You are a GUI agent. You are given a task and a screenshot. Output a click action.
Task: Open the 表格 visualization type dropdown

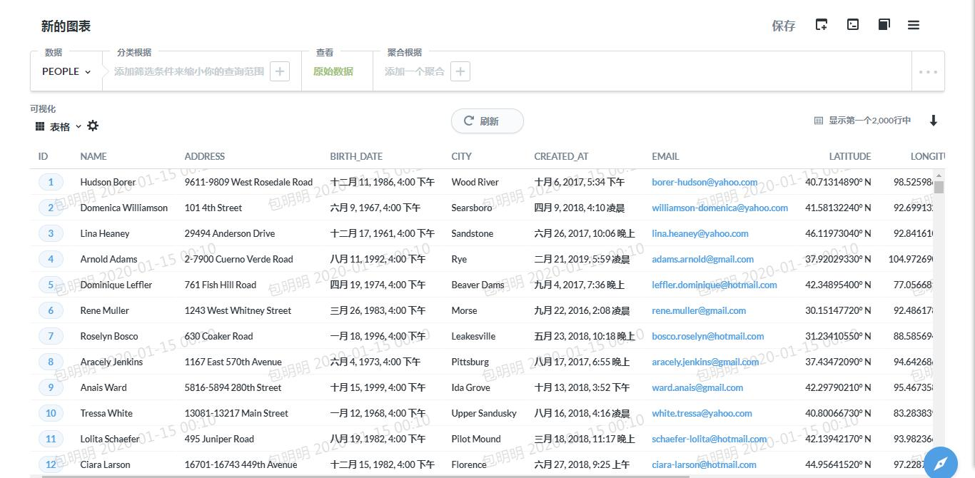click(59, 126)
